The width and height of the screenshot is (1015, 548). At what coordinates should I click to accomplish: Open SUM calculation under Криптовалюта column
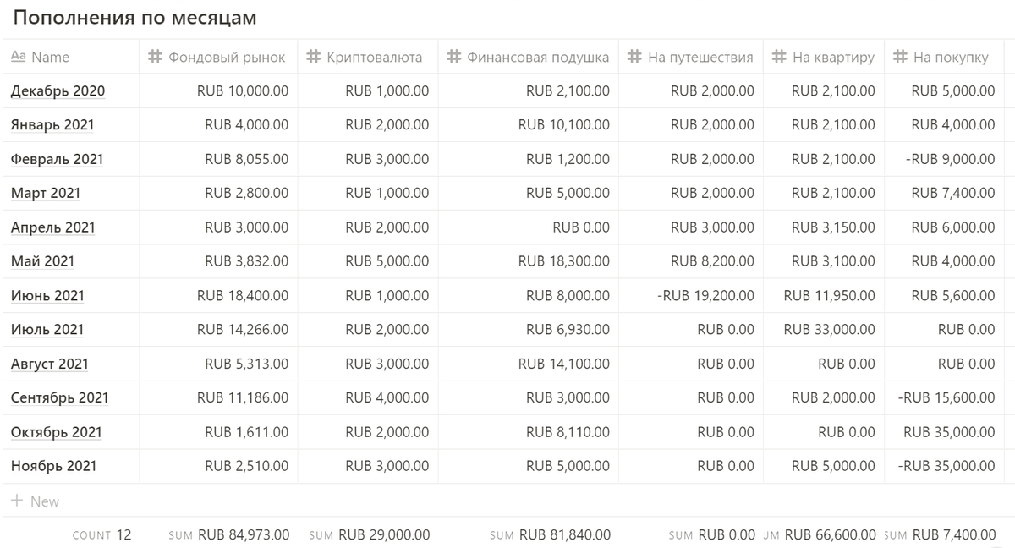(369, 534)
